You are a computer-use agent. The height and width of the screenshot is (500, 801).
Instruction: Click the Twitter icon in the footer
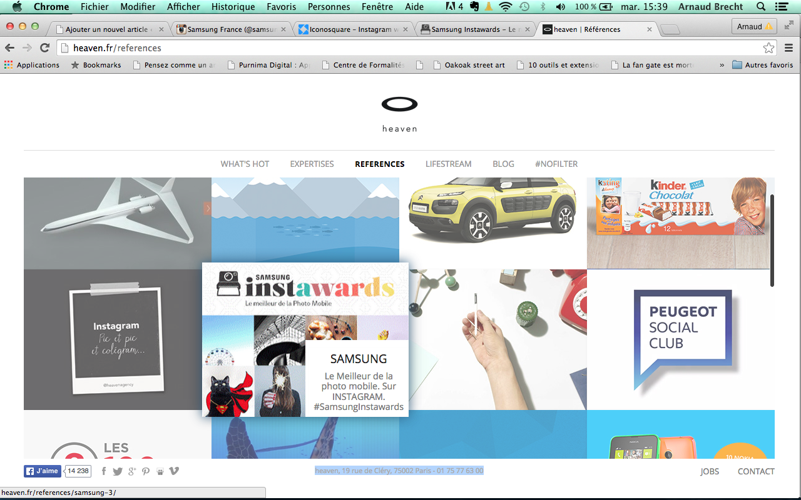(117, 471)
